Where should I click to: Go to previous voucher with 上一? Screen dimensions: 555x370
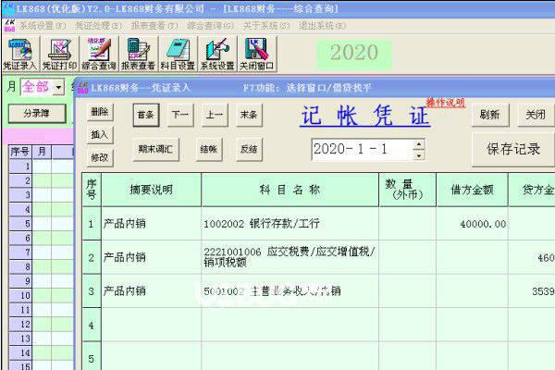tap(215, 115)
